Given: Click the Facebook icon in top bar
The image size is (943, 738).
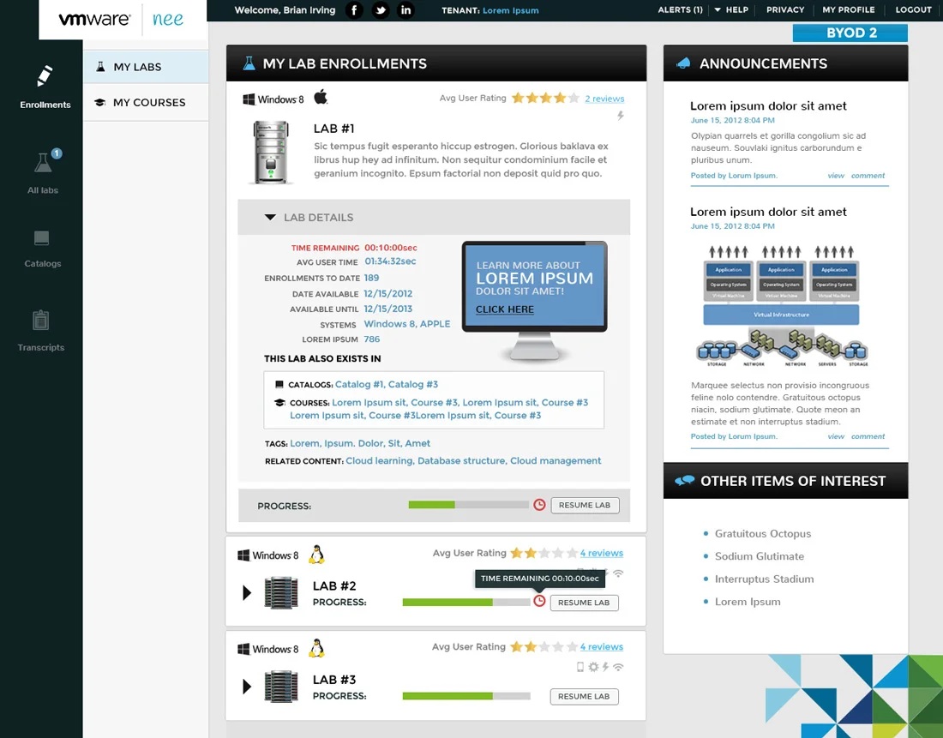Looking at the screenshot, I should 354,10.
